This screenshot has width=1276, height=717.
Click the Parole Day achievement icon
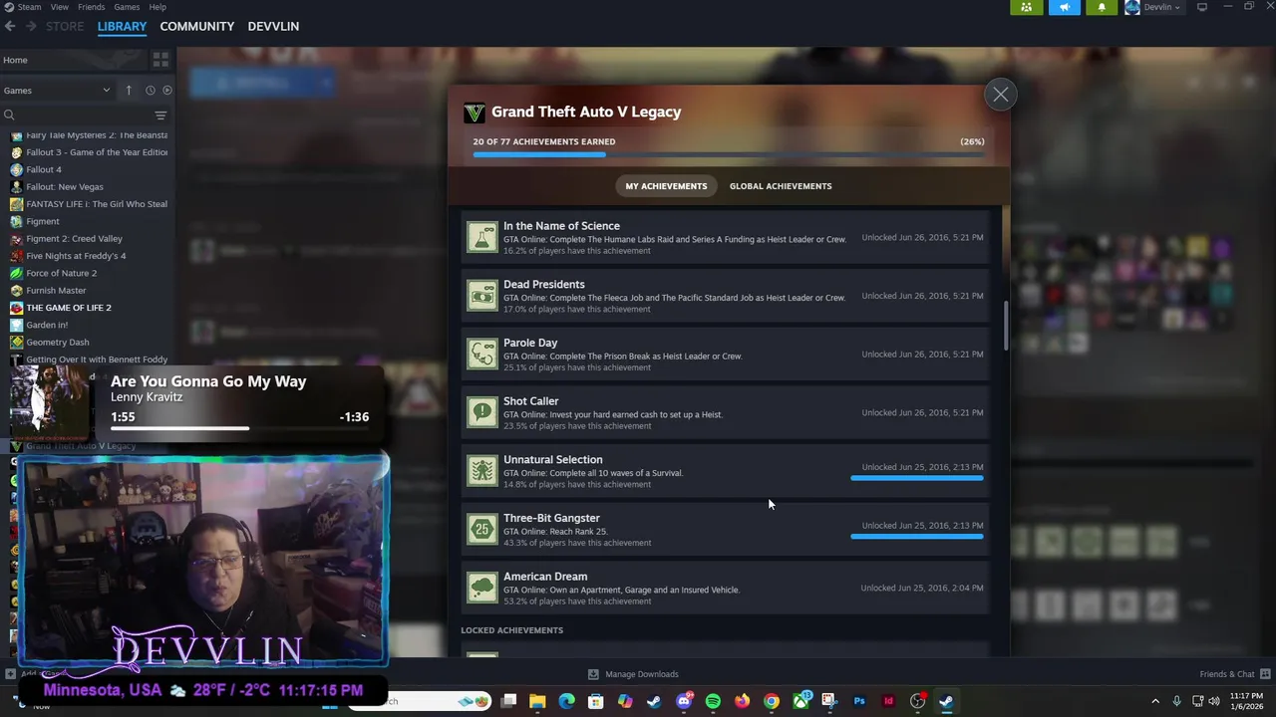482,355
